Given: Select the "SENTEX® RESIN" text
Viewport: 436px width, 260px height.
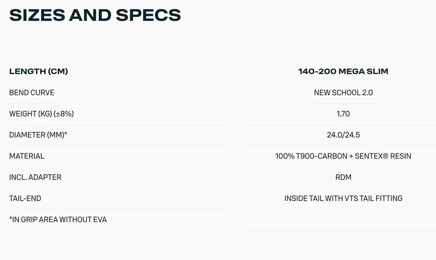Looking at the screenshot, I should [x=383, y=156].
